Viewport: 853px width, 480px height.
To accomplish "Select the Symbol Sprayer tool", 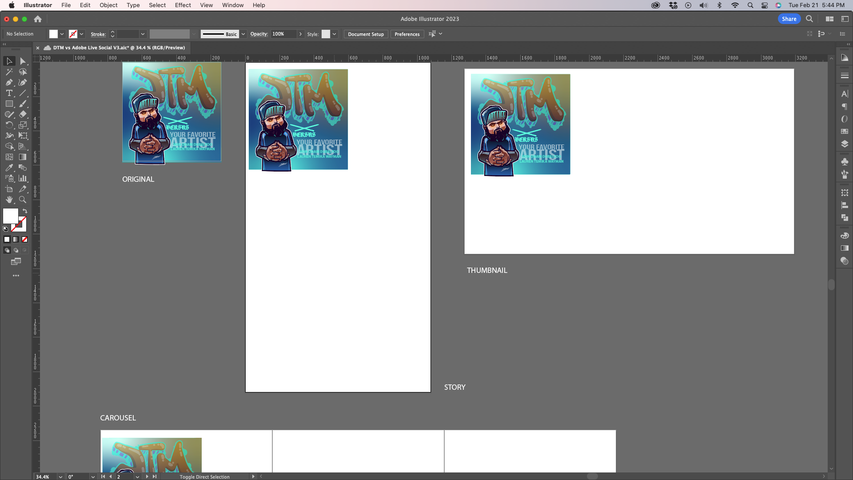I will tap(9, 178).
